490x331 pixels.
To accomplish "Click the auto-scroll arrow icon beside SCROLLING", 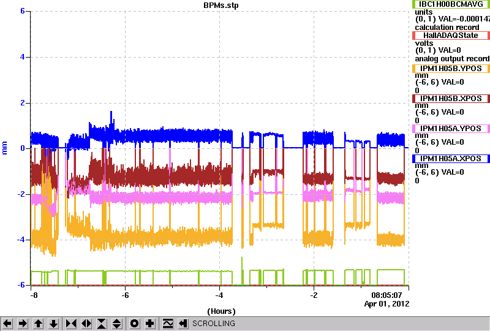I will point(183,324).
